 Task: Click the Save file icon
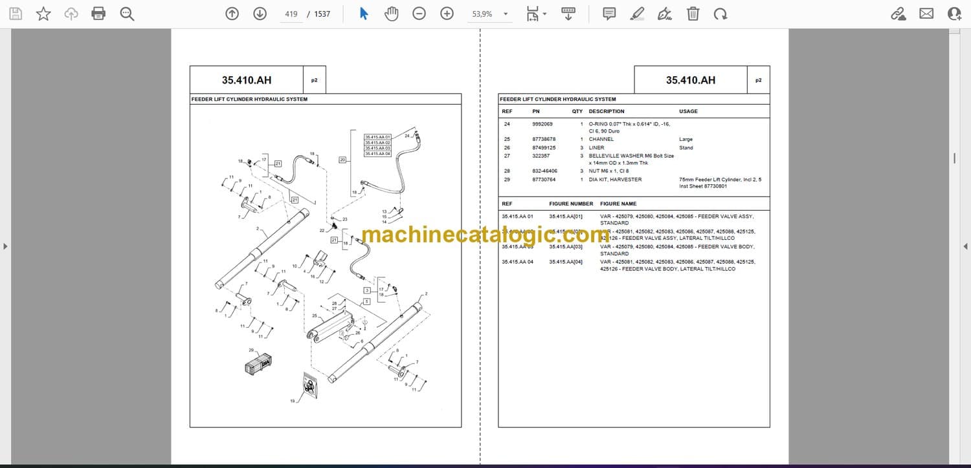pos(16,14)
